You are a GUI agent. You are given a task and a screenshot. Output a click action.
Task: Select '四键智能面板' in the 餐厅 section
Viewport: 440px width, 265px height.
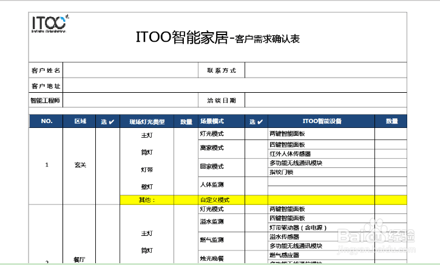(321, 218)
